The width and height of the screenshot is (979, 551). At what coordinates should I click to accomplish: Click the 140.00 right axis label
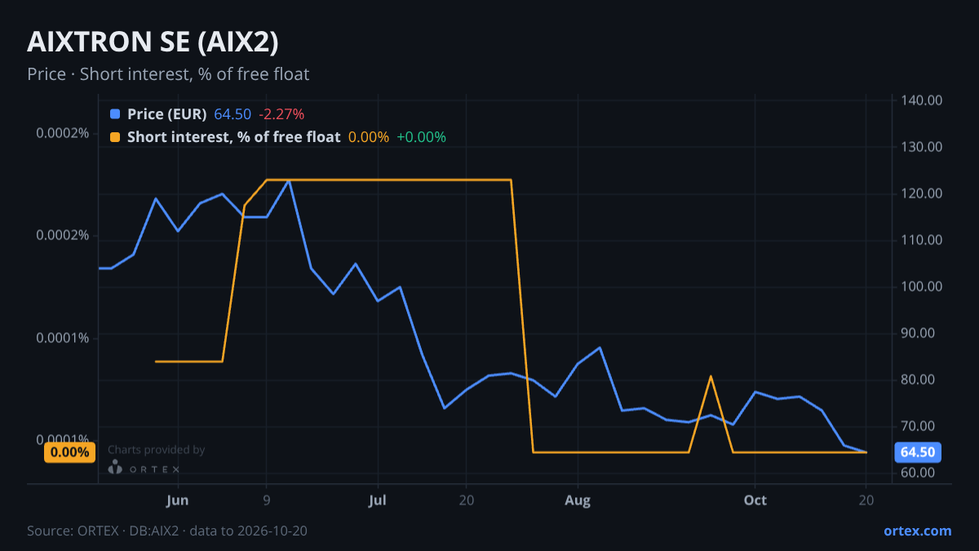coord(923,100)
